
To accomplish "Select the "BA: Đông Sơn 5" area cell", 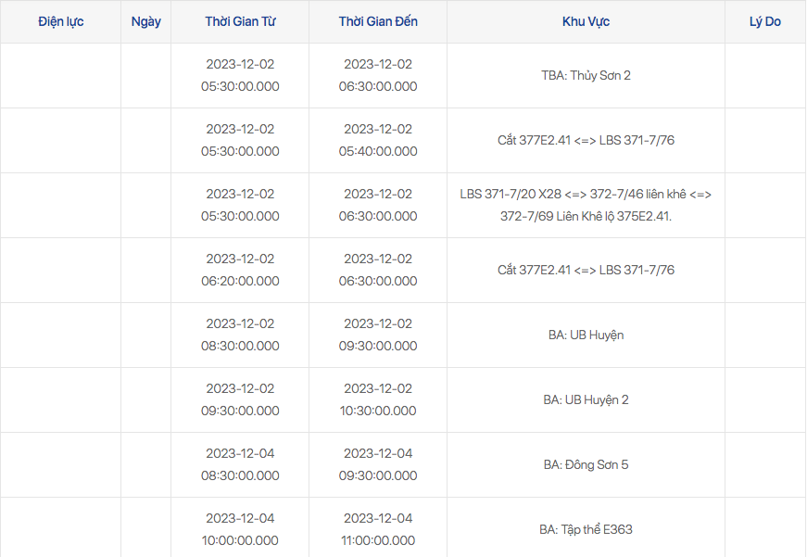I will (586, 464).
